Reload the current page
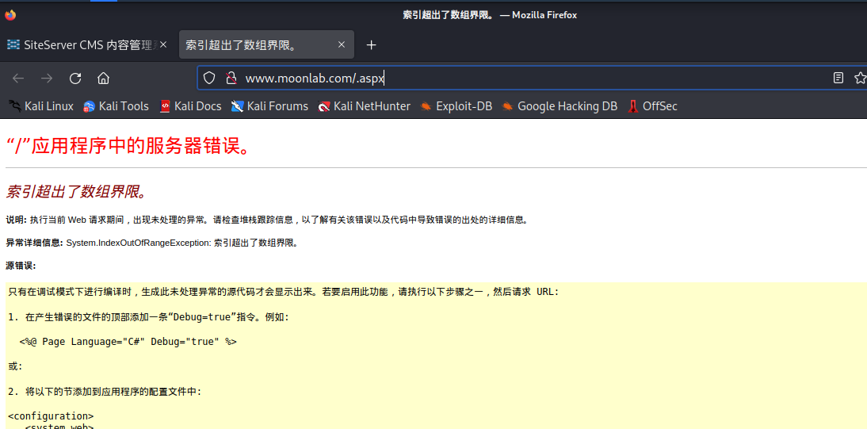867x429 pixels. click(75, 78)
